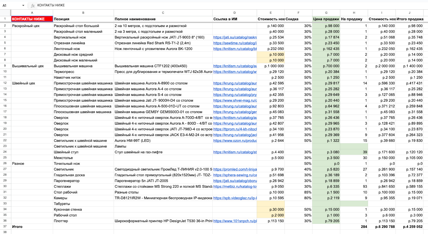Click the Итого продажа header cell

[x=410, y=19]
